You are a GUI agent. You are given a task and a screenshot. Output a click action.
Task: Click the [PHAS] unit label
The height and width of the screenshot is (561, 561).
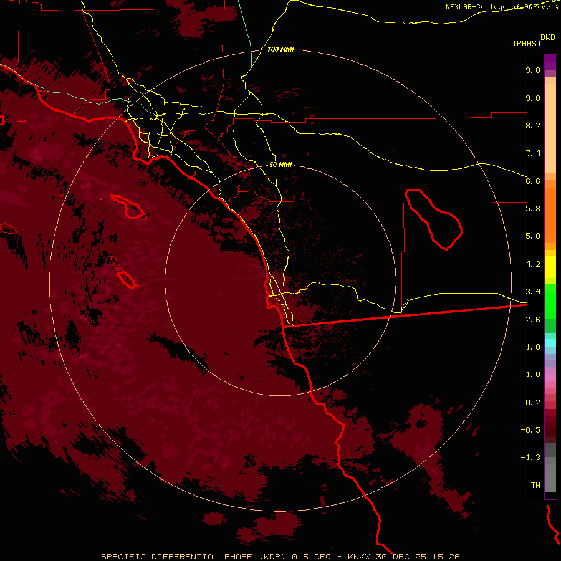[527, 43]
